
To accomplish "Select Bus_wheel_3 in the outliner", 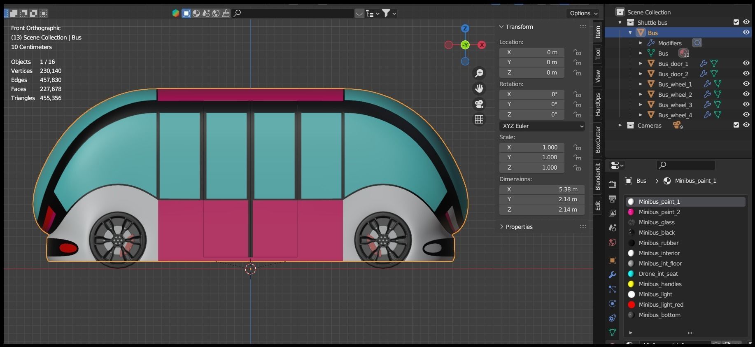I will [675, 105].
